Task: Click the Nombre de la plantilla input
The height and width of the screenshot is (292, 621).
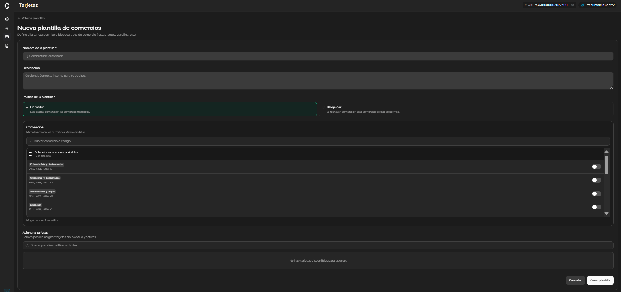Action: [318, 56]
